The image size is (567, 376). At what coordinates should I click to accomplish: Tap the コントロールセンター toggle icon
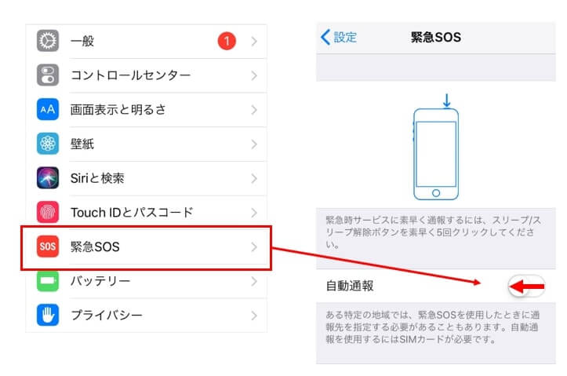tap(48, 75)
